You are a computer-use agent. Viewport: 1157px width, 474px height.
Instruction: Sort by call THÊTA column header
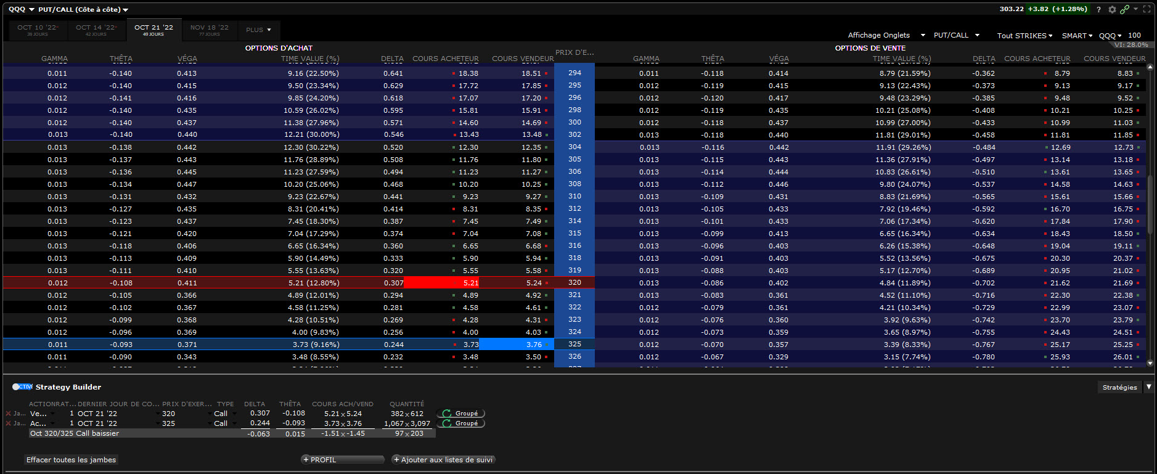tap(121, 59)
